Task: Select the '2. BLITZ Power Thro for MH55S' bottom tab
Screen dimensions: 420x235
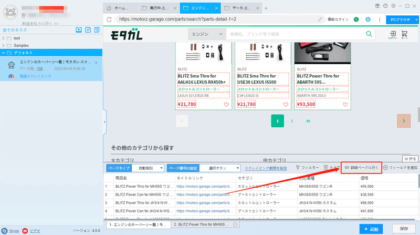Action: coord(205,224)
